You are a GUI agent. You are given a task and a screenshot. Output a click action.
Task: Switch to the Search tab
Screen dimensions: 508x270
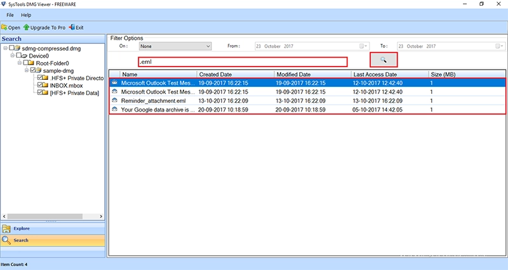(x=53, y=240)
